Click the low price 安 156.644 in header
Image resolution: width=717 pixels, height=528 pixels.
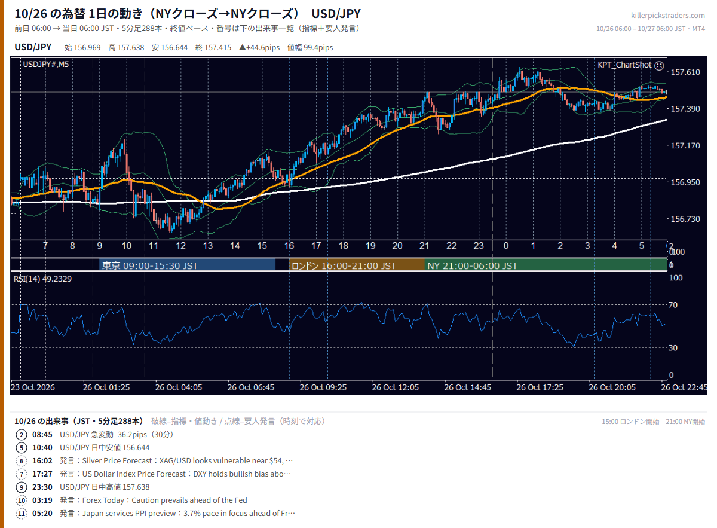170,47
